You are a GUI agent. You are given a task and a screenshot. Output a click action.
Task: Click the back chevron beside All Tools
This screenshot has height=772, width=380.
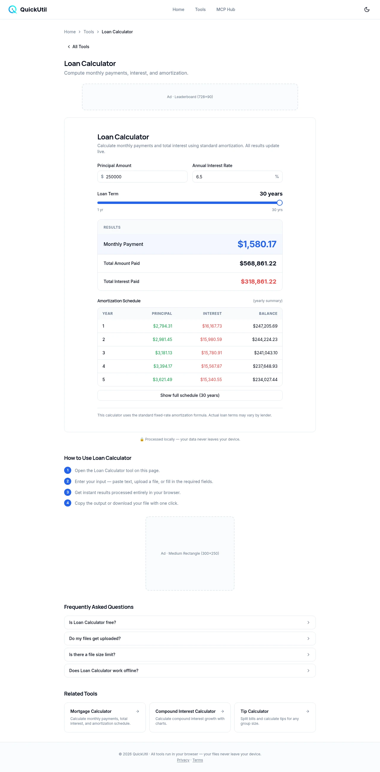coord(69,47)
